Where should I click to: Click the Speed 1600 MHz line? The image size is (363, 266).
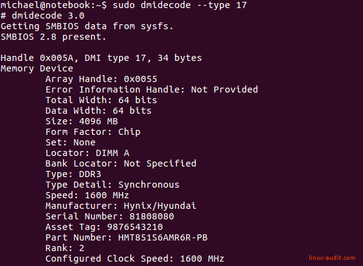click(87, 196)
